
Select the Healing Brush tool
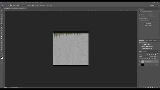[1, 23]
